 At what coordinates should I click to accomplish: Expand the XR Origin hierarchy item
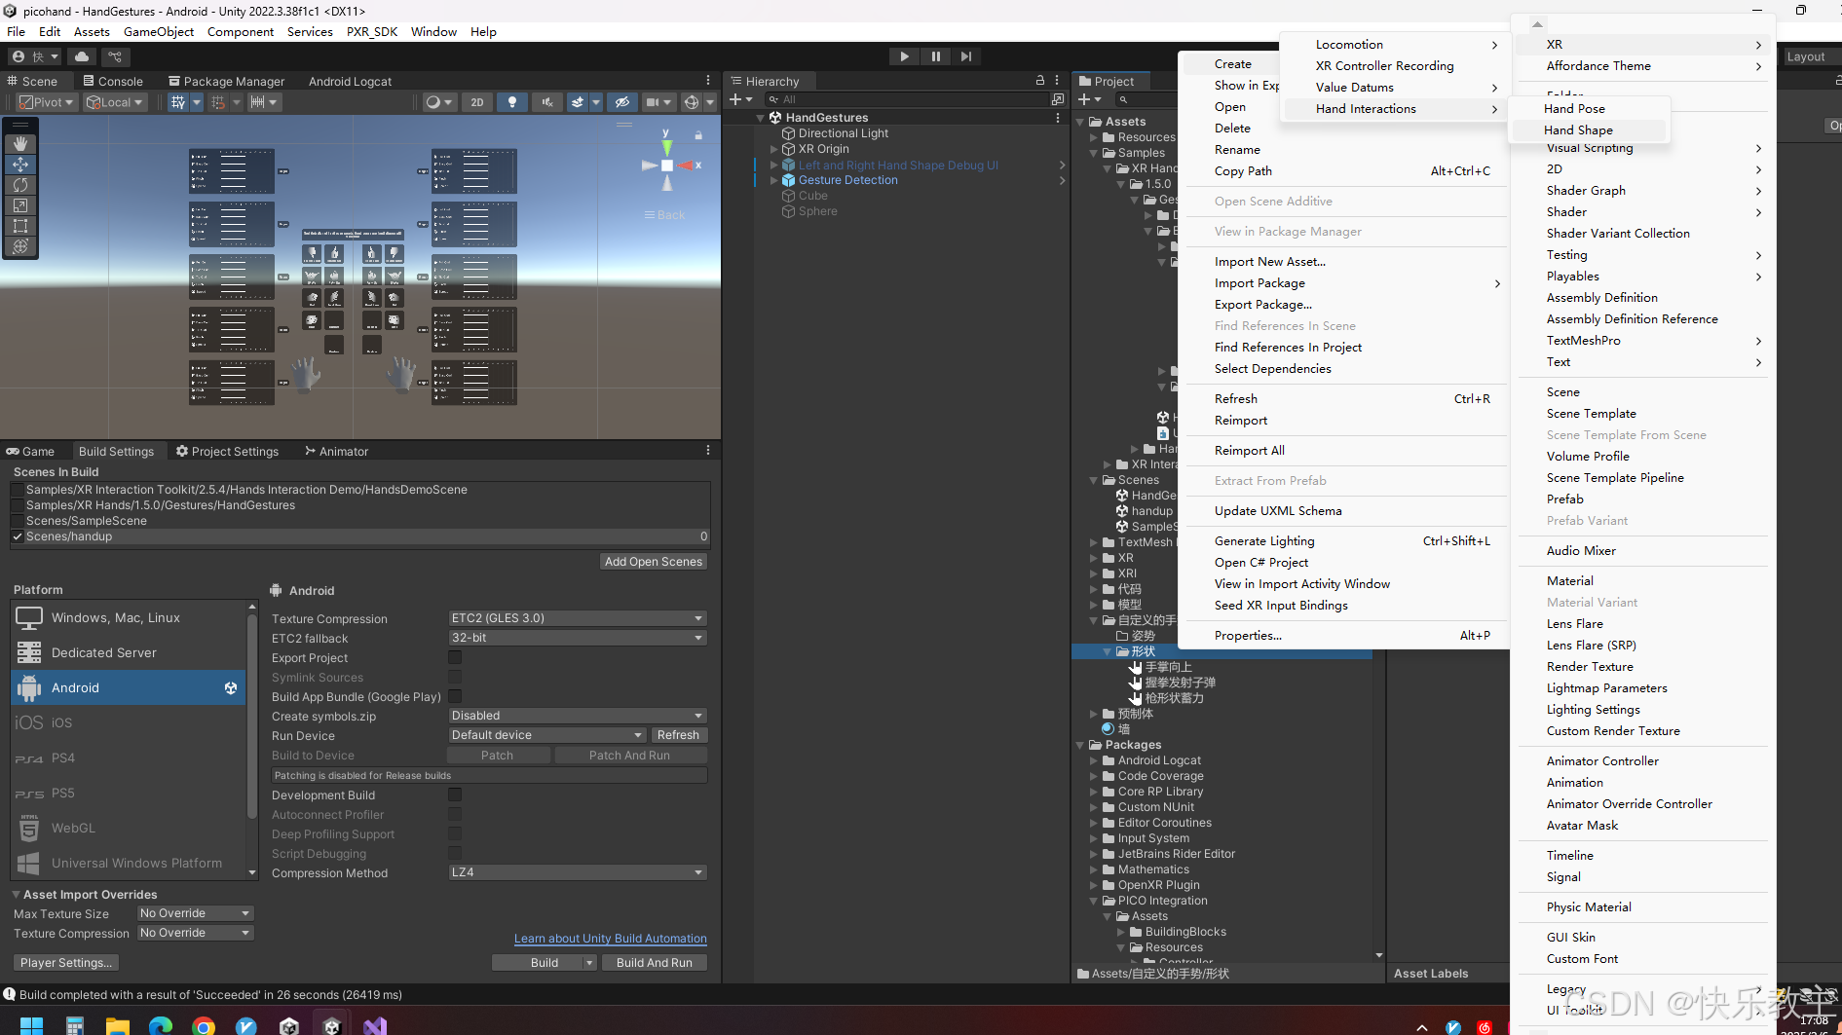[774, 149]
